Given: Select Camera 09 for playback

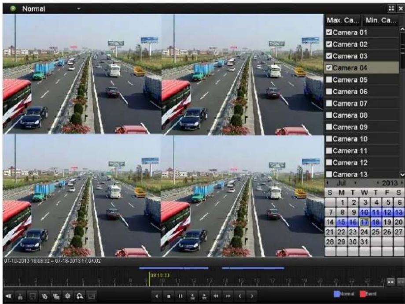Looking at the screenshot, I should [329, 127].
